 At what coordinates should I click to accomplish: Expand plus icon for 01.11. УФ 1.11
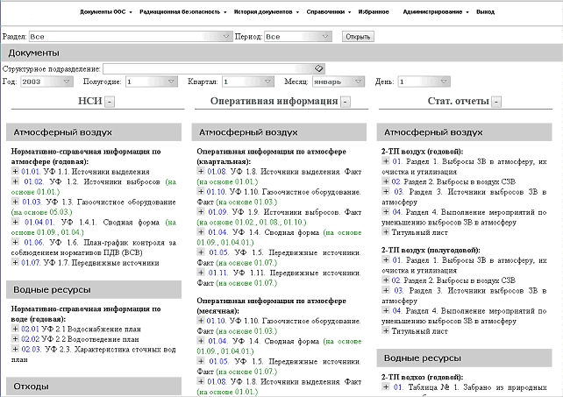[201, 273]
